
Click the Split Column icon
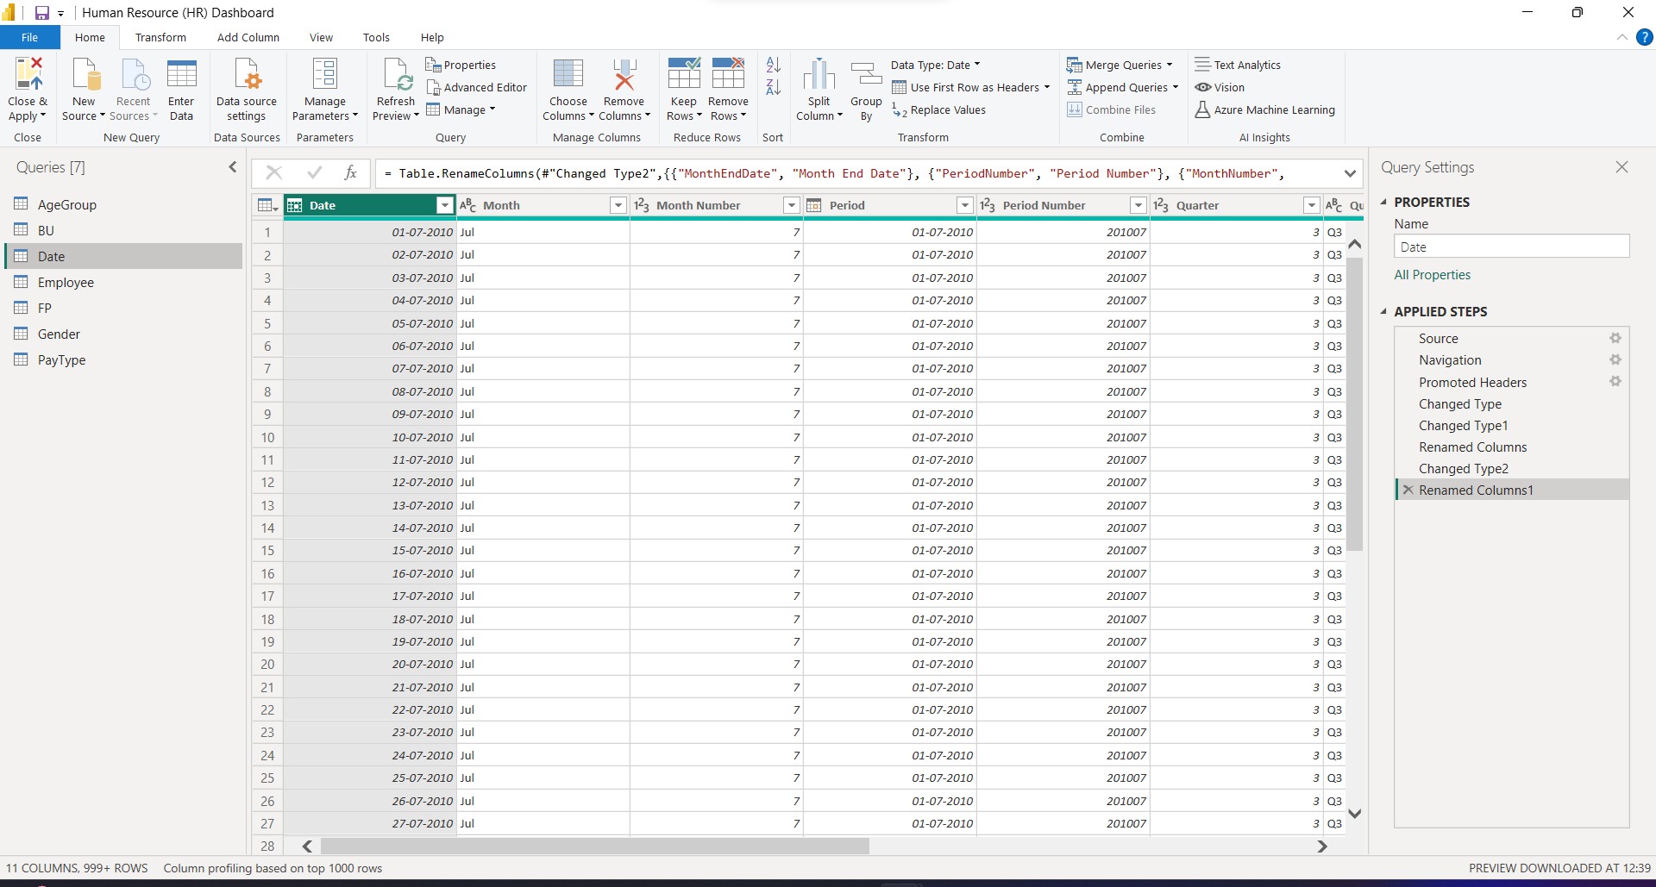pos(819,75)
